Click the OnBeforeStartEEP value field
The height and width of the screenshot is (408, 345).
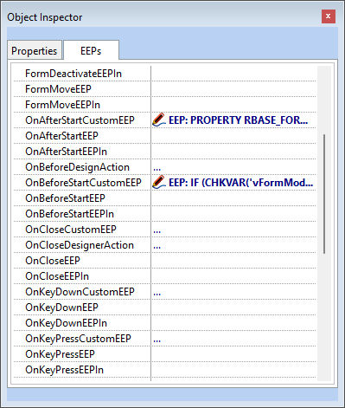click(233, 198)
